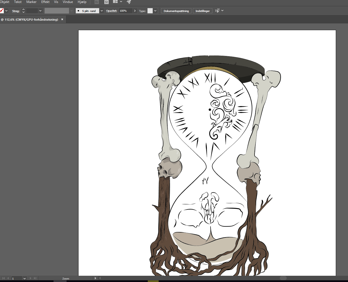348x282 pixels.
Task: Click the opacity 100% input field
Action: click(x=126, y=11)
